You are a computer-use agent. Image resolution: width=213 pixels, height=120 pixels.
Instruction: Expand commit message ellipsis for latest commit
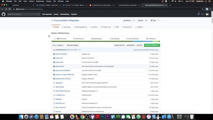[x=80, y=50]
